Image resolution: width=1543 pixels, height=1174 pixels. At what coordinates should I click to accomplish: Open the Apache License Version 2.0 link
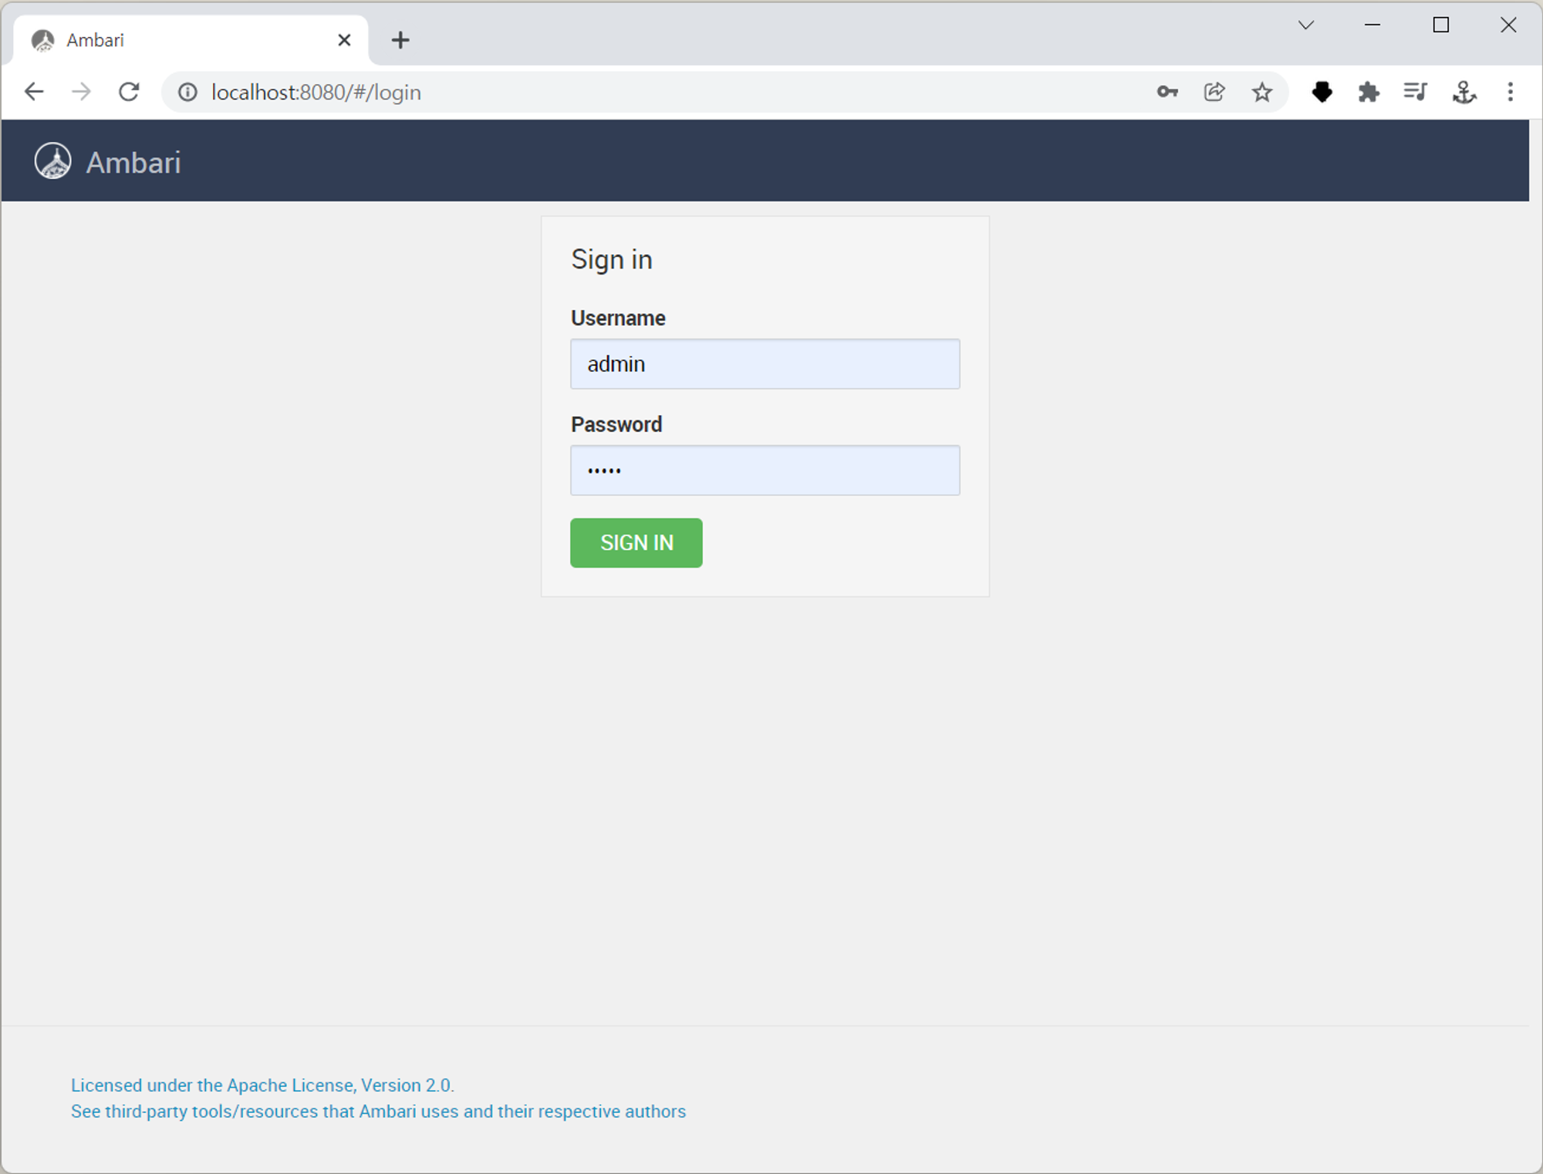[x=263, y=1085]
